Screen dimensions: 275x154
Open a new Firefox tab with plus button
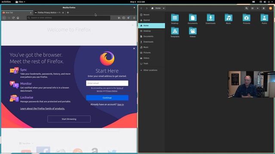pos(68,12)
